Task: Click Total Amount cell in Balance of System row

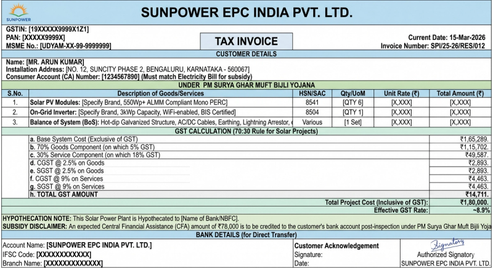Action: pos(460,122)
